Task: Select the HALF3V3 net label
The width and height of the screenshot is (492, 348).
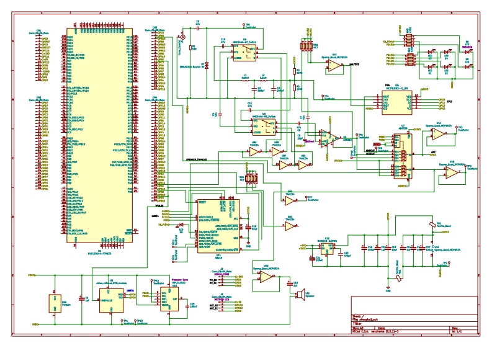Action: click(354, 64)
